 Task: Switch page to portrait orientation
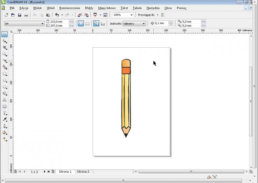click(x=81, y=23)
